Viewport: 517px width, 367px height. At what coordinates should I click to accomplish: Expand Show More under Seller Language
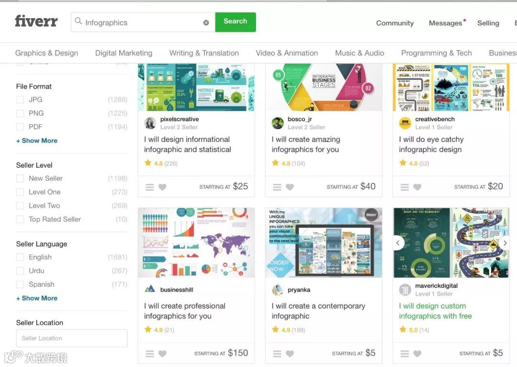pos(37,298)
